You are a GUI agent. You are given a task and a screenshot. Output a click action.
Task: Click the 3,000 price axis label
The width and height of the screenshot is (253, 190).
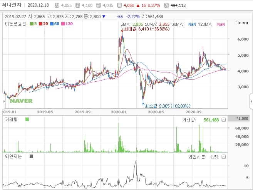[243, 87]
